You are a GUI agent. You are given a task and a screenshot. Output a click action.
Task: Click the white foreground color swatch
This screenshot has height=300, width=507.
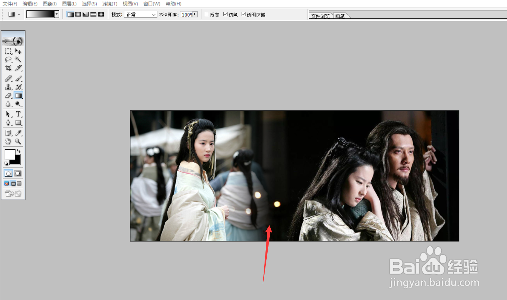pos(9,154)
